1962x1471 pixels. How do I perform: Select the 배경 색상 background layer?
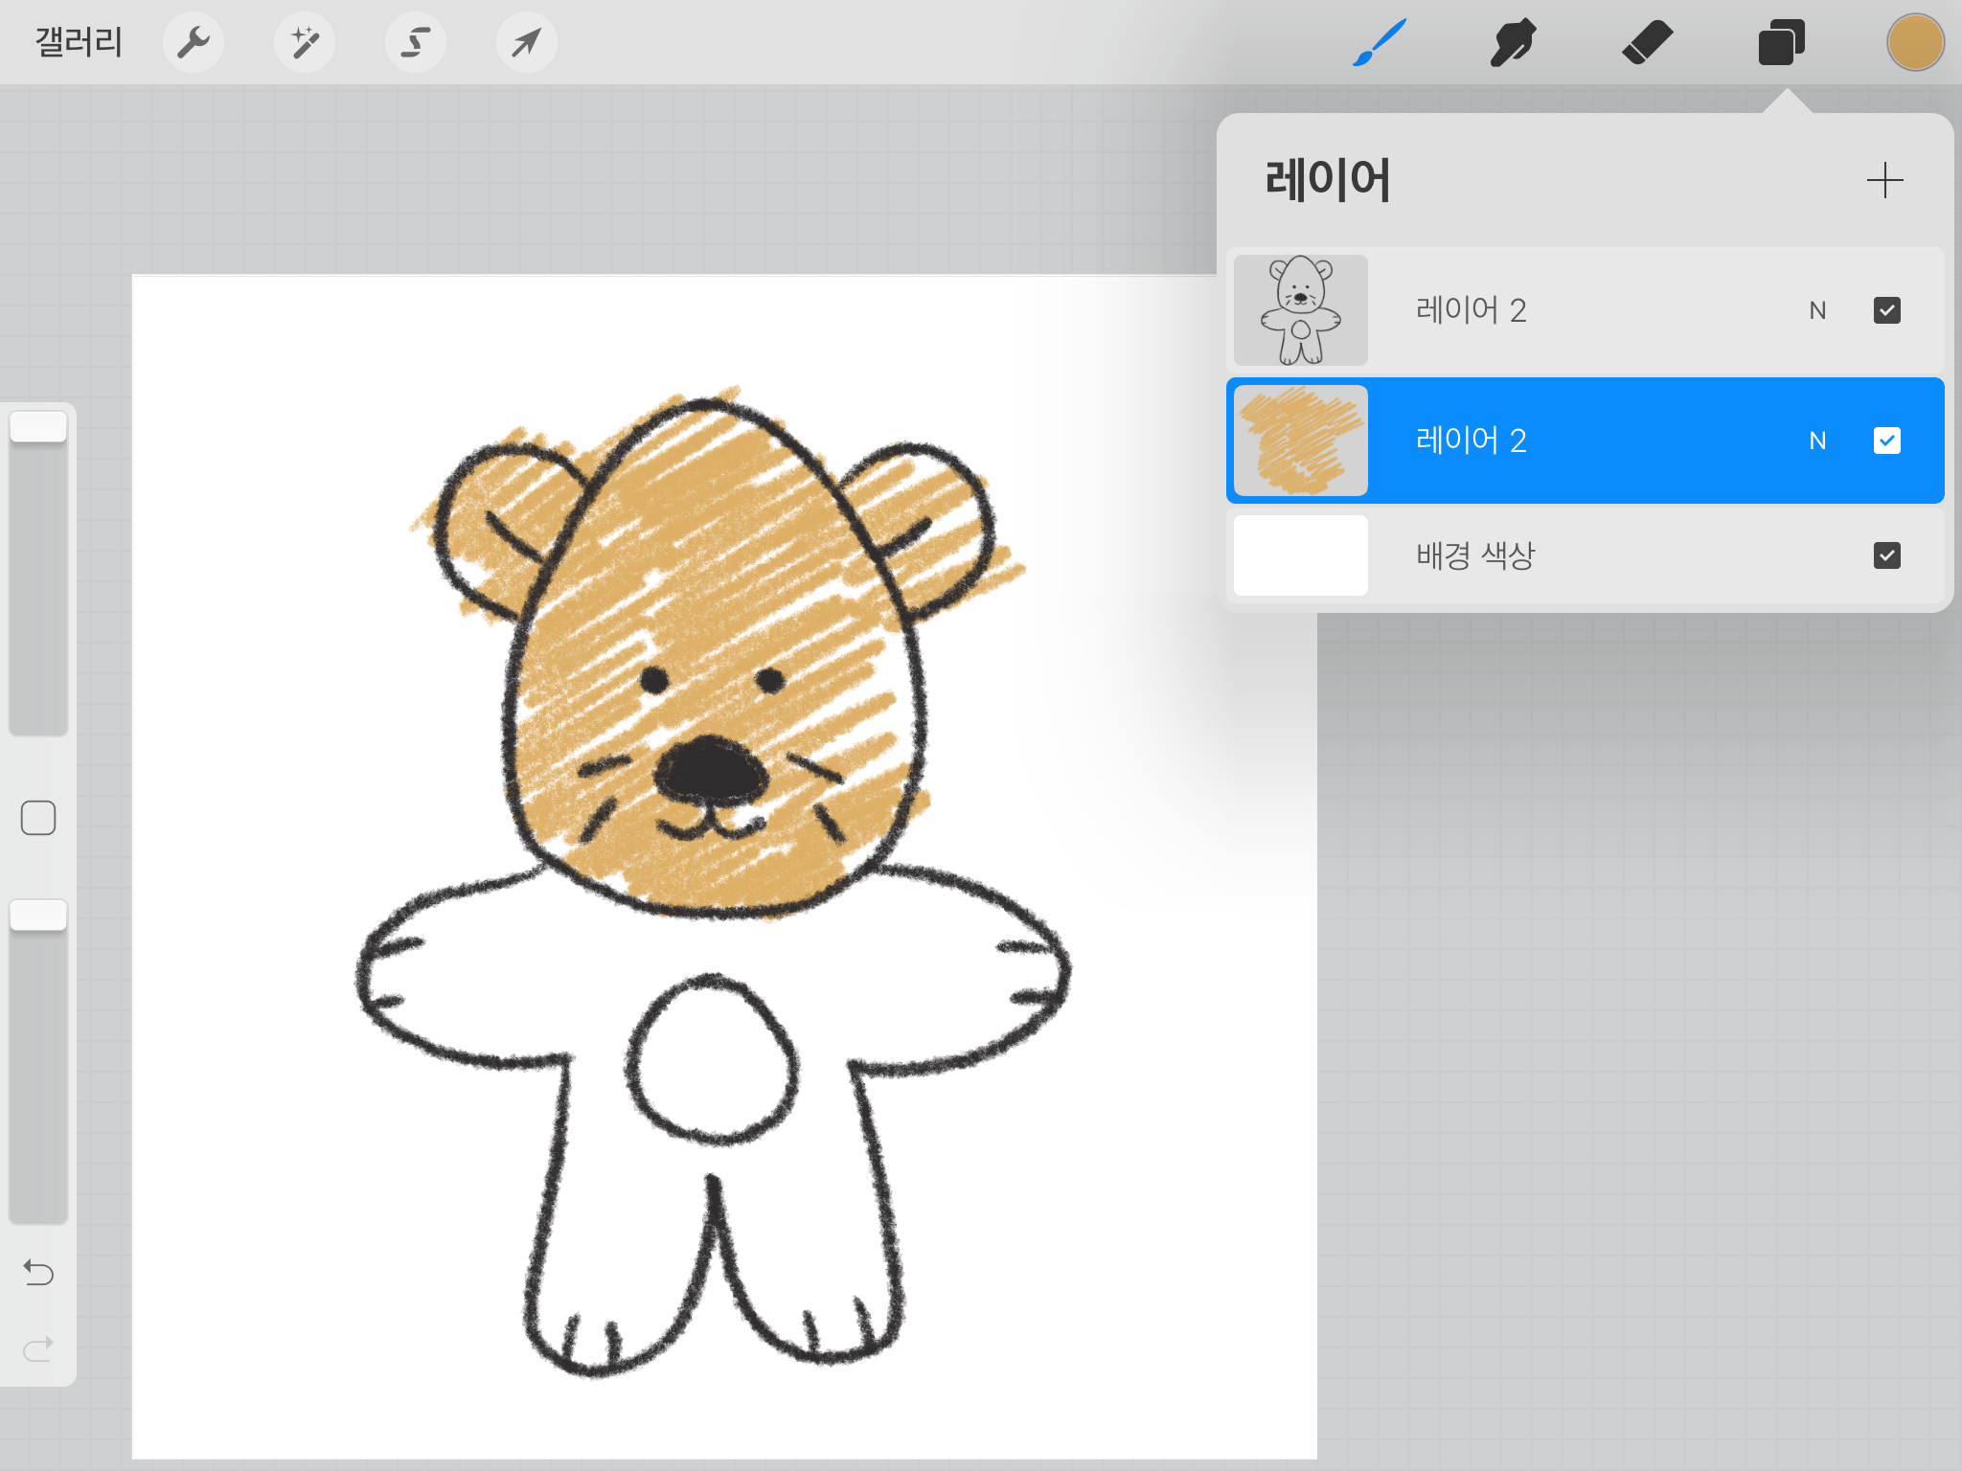[1475, 555]
